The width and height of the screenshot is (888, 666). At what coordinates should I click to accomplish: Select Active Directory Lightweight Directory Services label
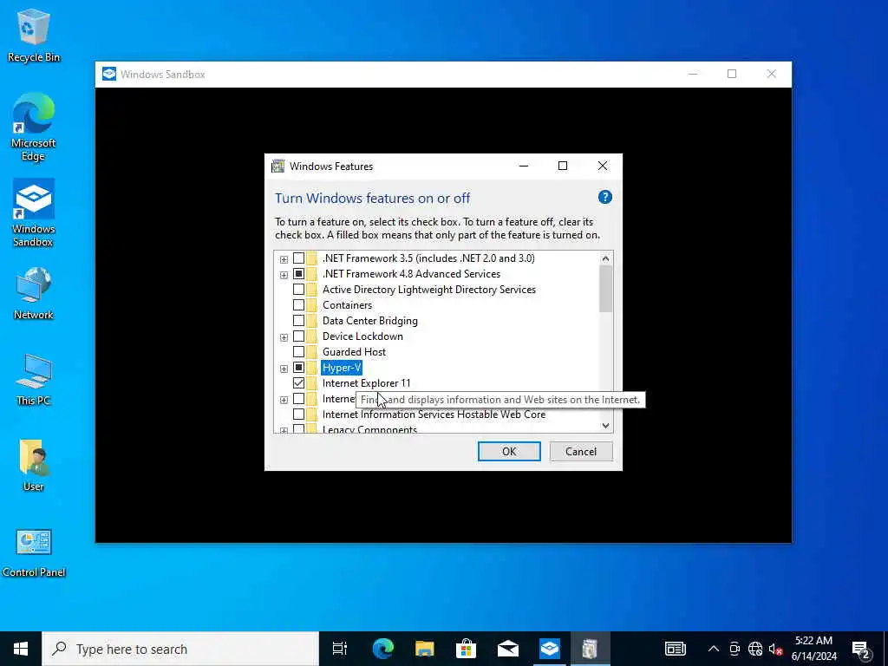coord(428,290)
